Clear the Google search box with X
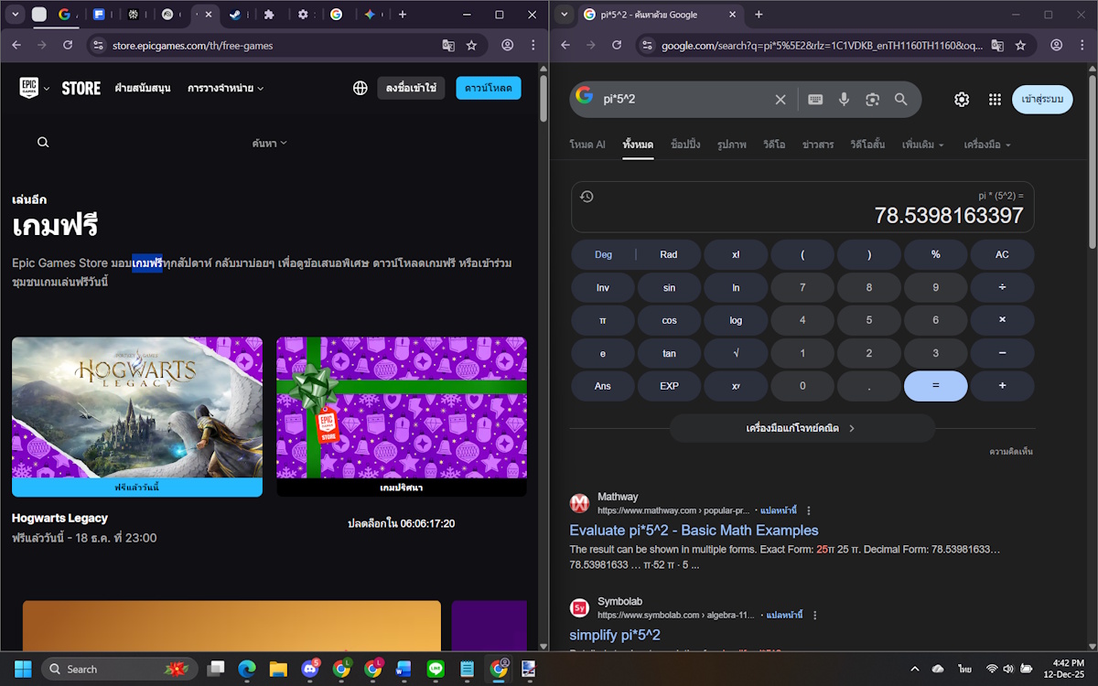 (x=780, y=100)
